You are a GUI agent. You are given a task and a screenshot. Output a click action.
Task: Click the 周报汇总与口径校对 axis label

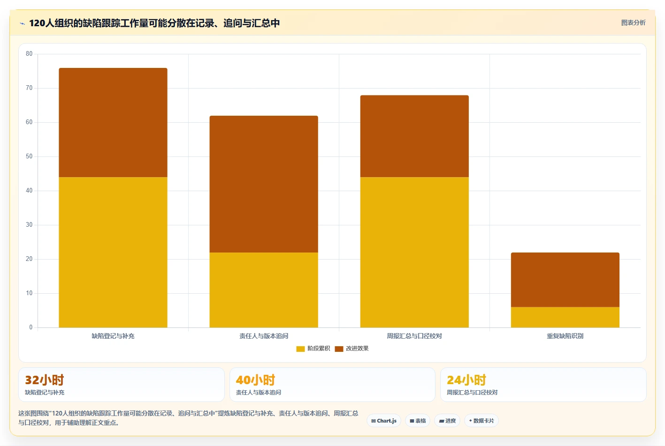414,336
